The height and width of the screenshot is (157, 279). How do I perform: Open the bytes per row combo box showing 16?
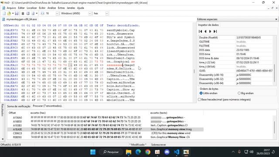[x=52, y=14]
